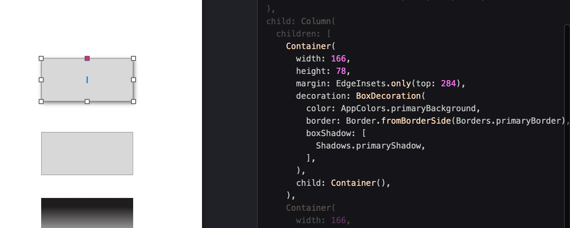Click the pink top-center handle of selected rectangle
Viewport: 570px width, 228px height.
coord(87,58)
